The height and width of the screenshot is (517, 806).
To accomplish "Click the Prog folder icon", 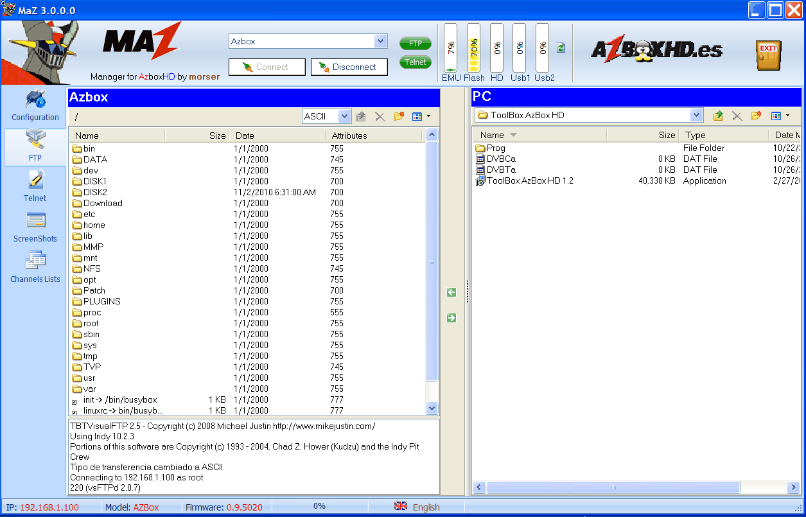I will tap(480, 148).
